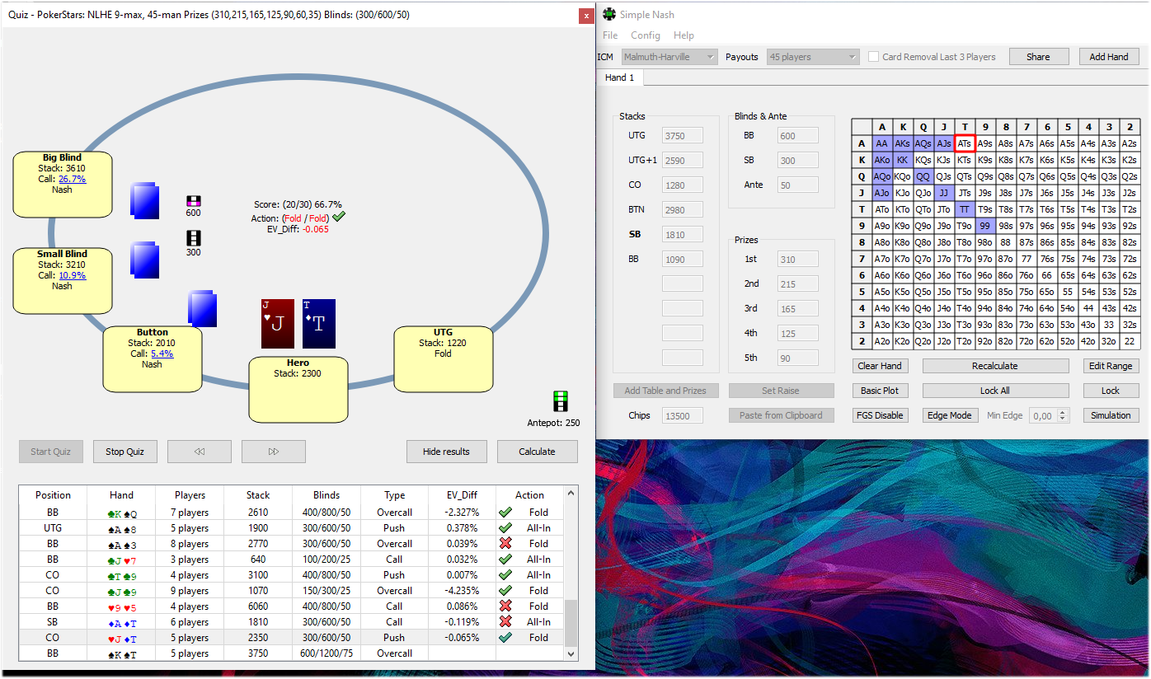
Task: Toggle QQ cell in range grid
Action: [x=923, y=176]
